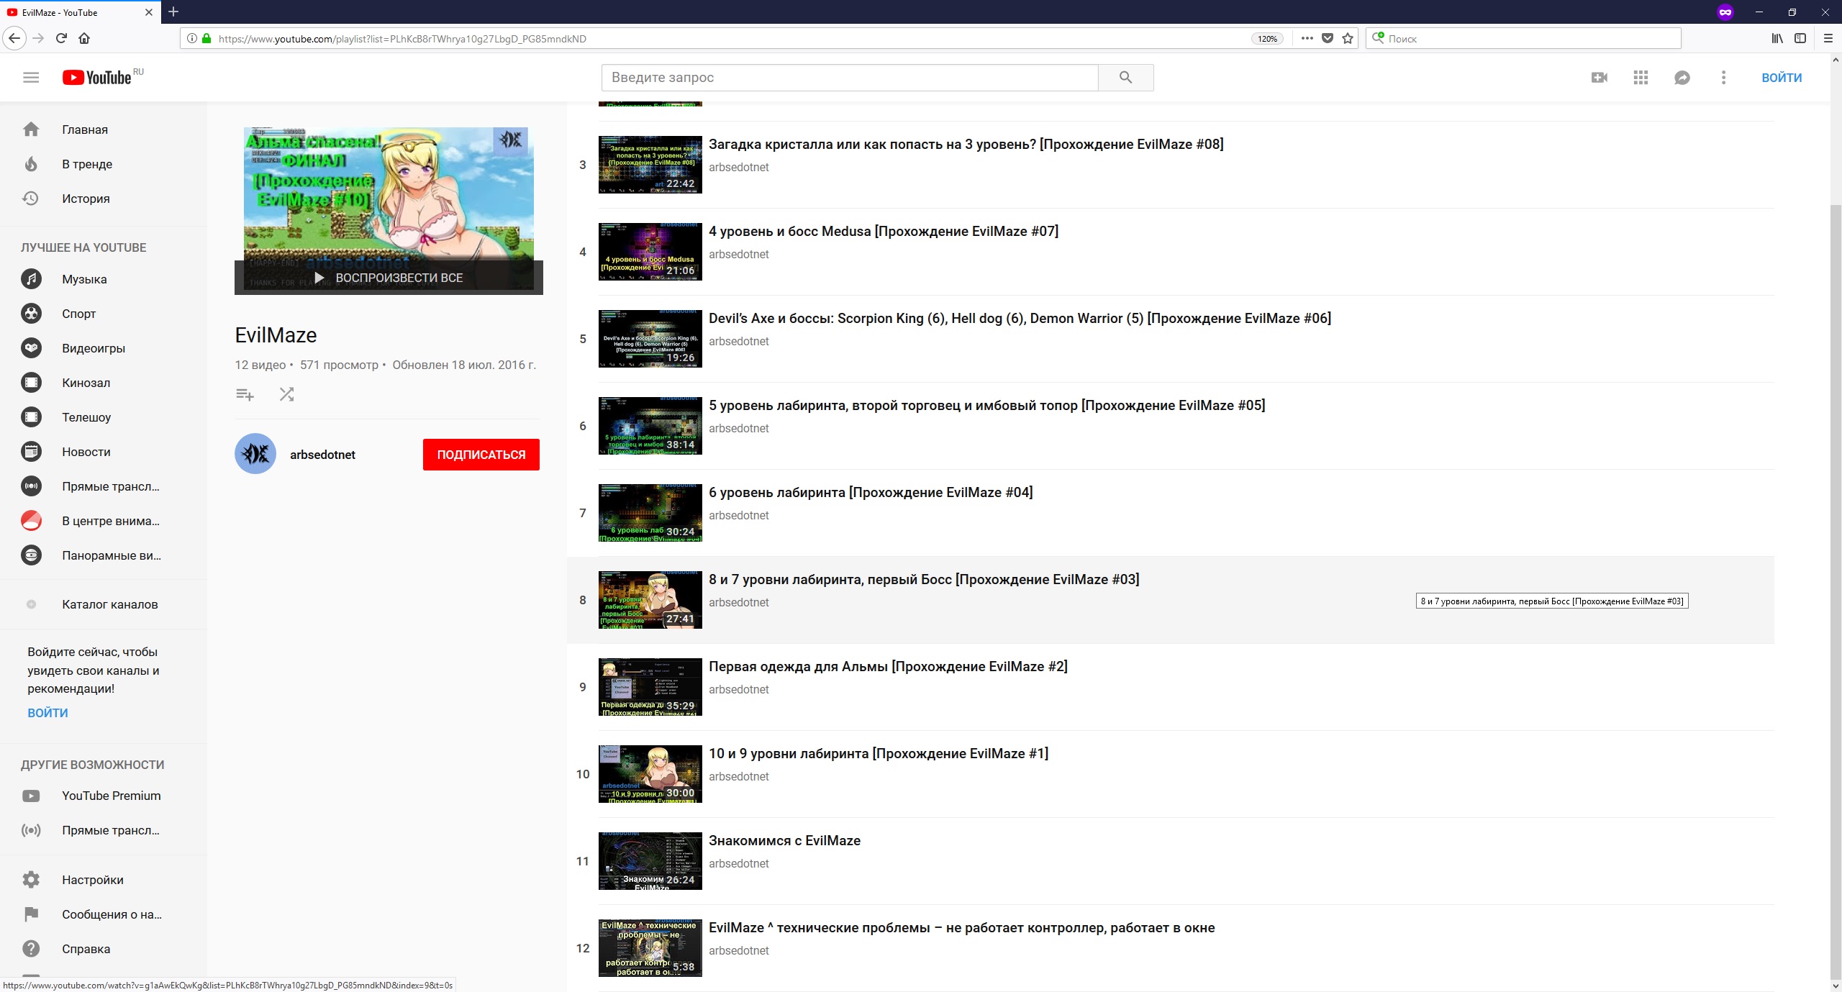
Task: Open В тренде trending flame icon
Action: click(31, 164)
